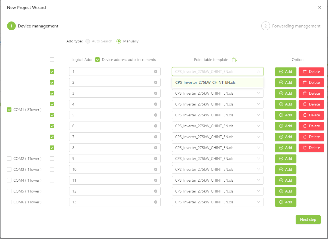Viewport: 328px width, 239px height.
Task: Click the copy template icon beside Point table template
Action: pyautogui.click(x=235, y=60)
